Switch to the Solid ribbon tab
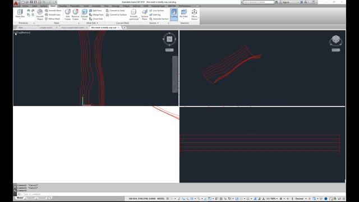Image resolution: width=359 pixels, height=202 pixels. (x=35, y=6)
